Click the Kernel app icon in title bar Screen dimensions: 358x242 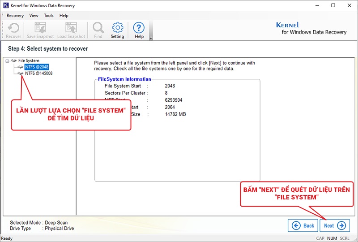[x=6, y=5]
